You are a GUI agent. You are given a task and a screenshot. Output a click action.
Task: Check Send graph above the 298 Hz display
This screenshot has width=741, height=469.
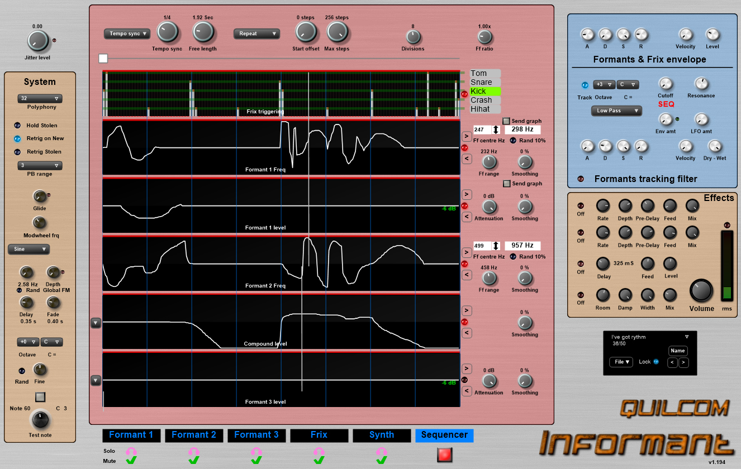[506, 121]
